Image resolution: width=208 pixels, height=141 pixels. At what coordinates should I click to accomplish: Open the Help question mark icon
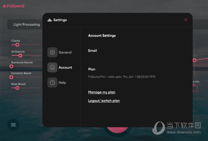(52, 83)
